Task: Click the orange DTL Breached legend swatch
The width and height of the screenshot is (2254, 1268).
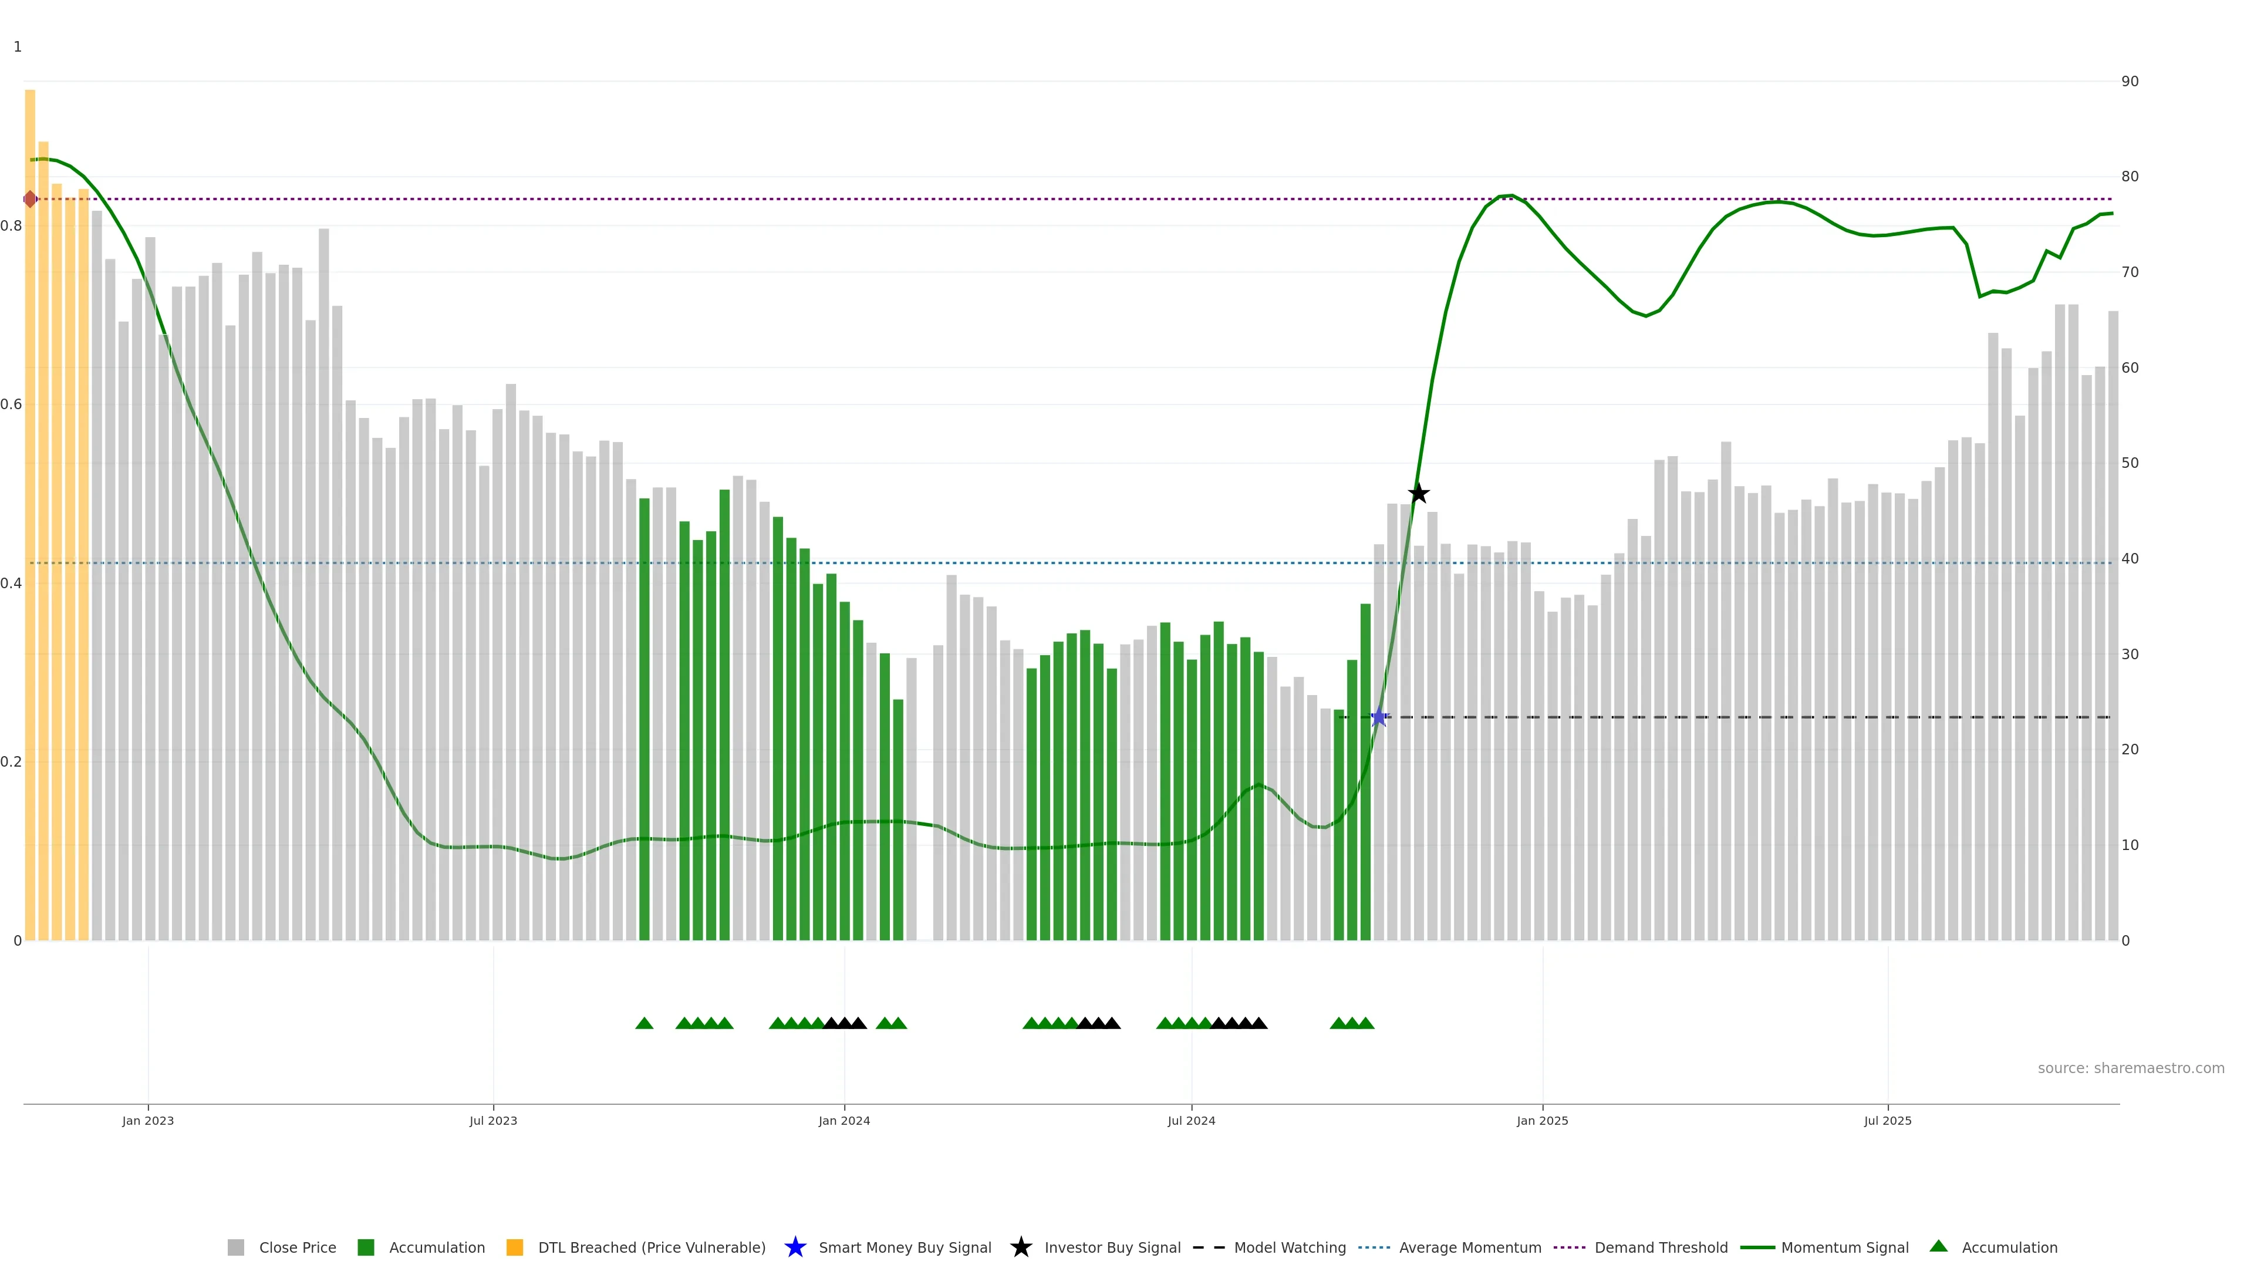Action: pyautogui.click(x=515, y=1247)
